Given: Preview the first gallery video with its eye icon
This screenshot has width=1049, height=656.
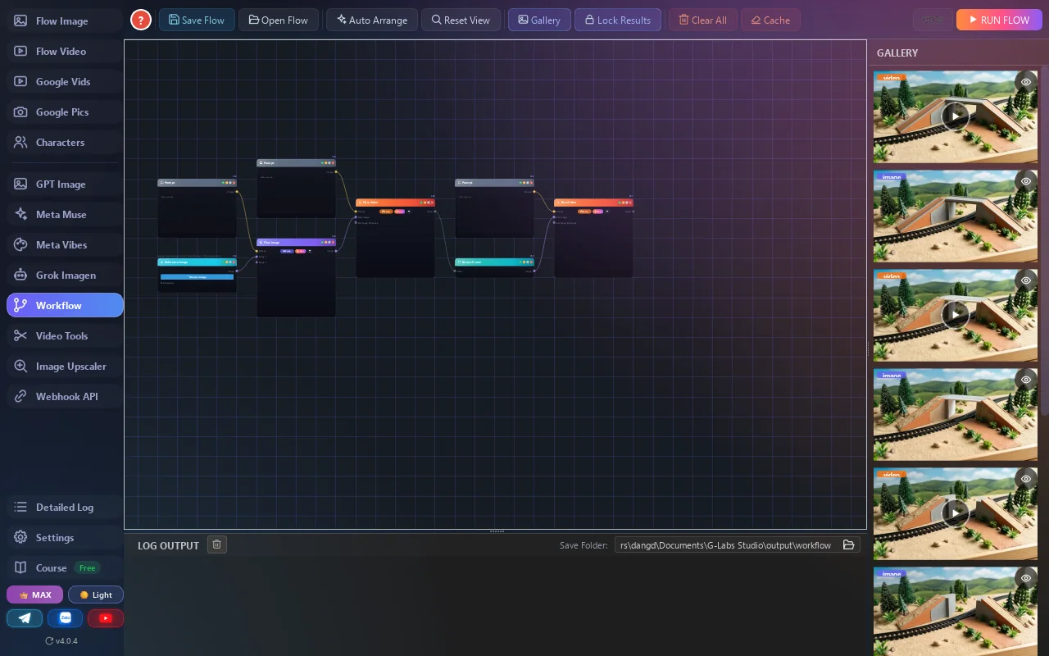Looking at the screenshot, I should click(x=1026, y=82).
